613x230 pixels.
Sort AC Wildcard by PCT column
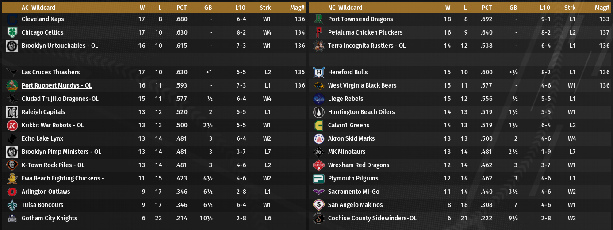pyautogui.click(x=181, y=8)
